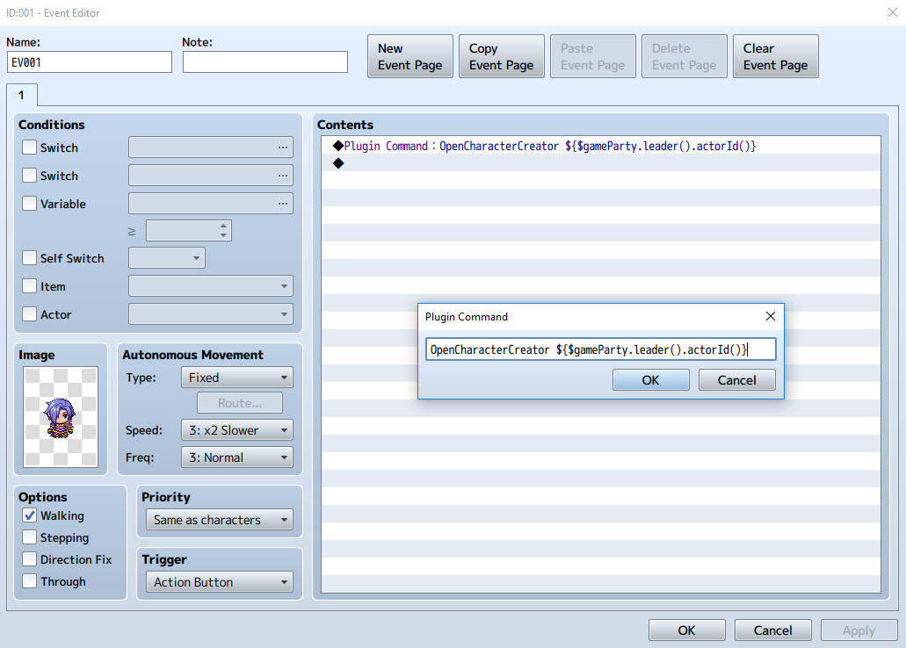Check the Through option

click(30, 581)
